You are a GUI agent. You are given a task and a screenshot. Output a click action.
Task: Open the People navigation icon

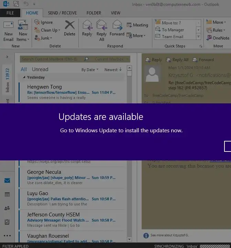7,208
